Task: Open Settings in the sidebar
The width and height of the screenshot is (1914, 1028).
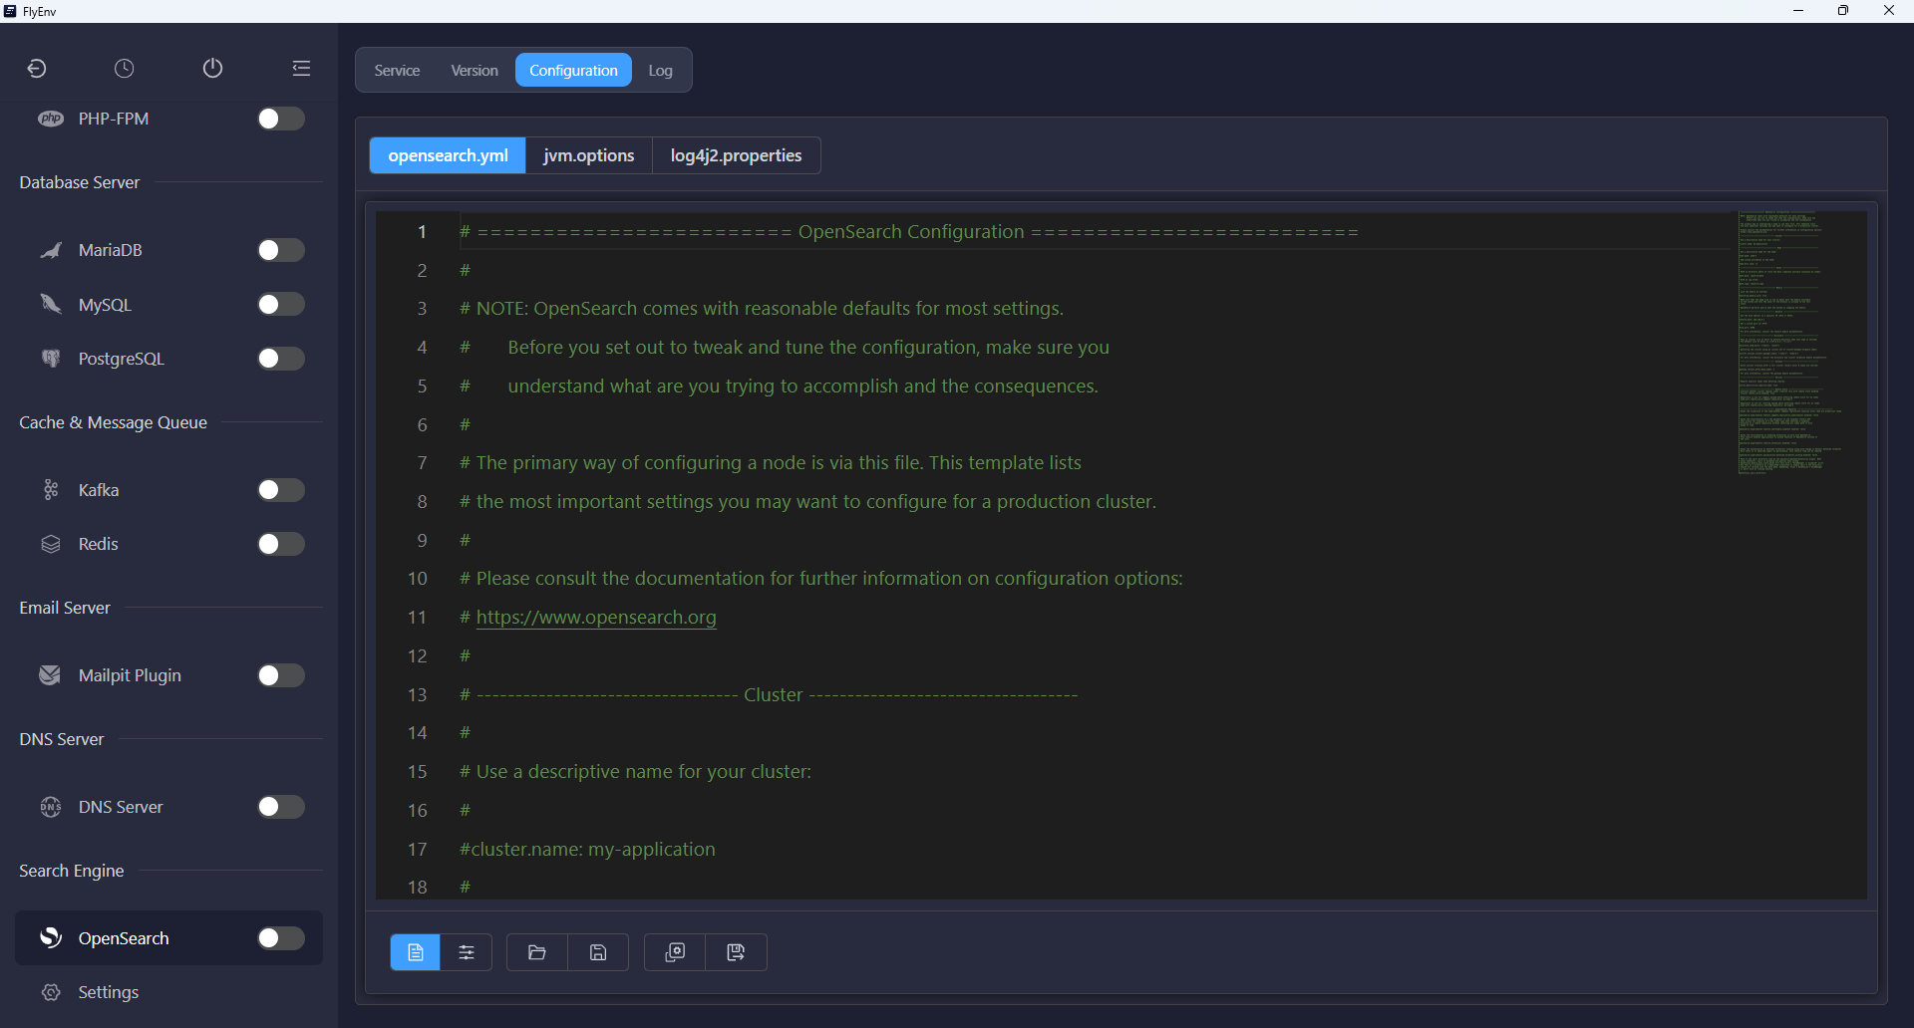Action: [109, 992]
